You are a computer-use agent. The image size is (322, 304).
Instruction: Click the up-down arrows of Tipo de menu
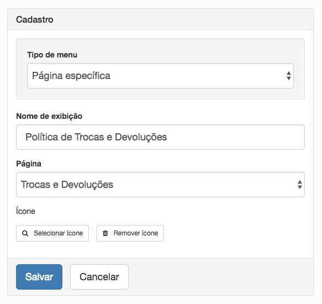[x=288, y=76]
